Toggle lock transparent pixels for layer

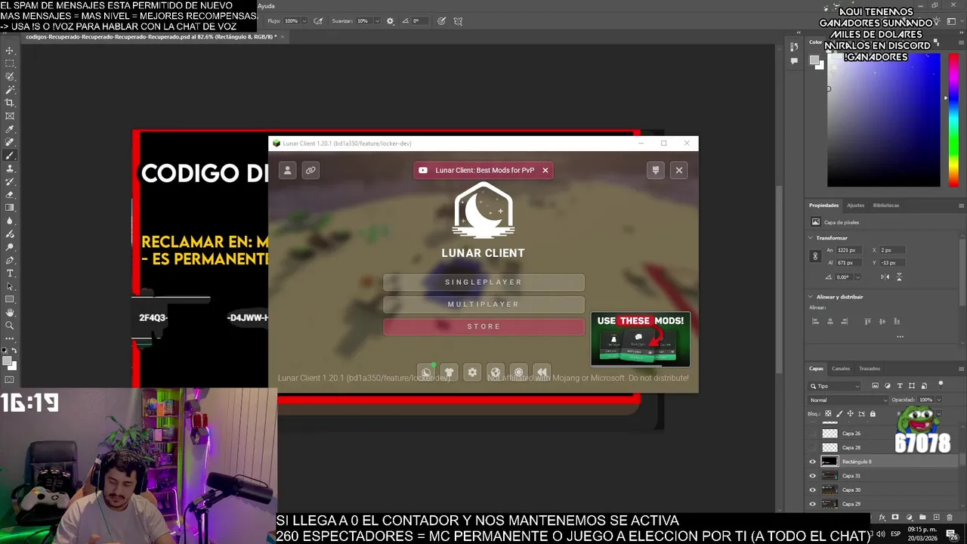coord(828,413)
